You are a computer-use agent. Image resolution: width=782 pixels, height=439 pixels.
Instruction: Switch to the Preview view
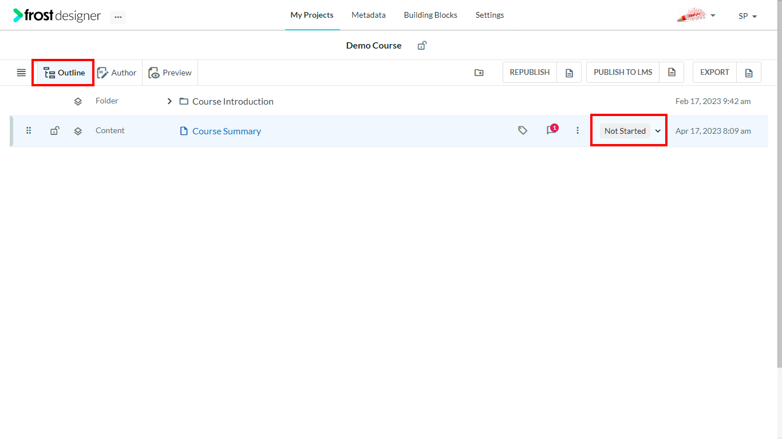coord(170,73)
